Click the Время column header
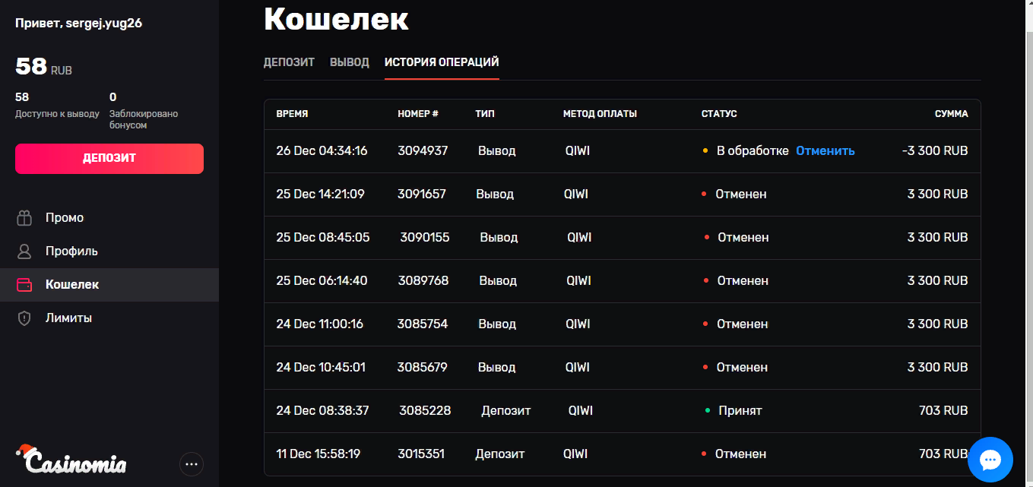1033x487 pixels. [x=292, y=114]
